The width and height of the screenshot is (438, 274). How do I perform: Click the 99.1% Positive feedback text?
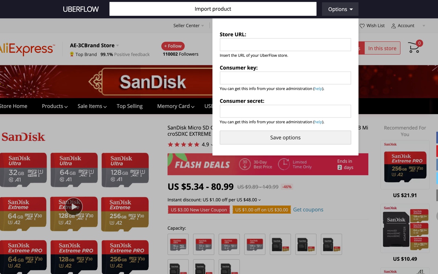tap(125, 54)
